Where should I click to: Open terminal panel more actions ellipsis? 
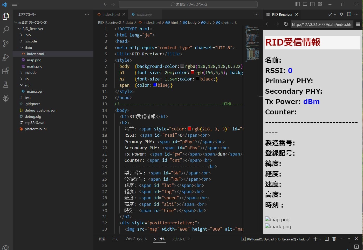(341, 239)
